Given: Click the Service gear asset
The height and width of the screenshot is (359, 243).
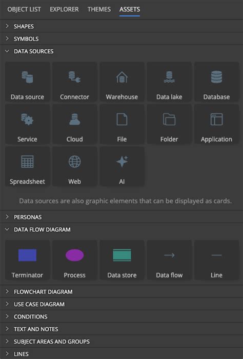Looking at the screenshot, I should click(27, 124).
